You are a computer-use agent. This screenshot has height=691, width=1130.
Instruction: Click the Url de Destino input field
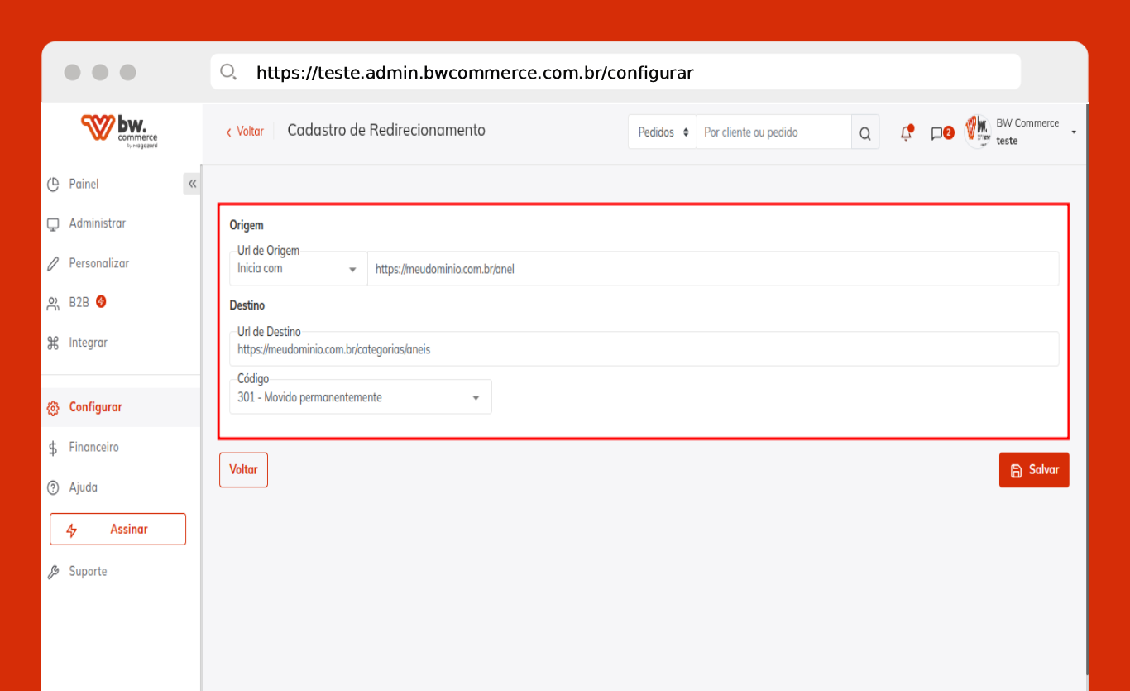(644, 350)
